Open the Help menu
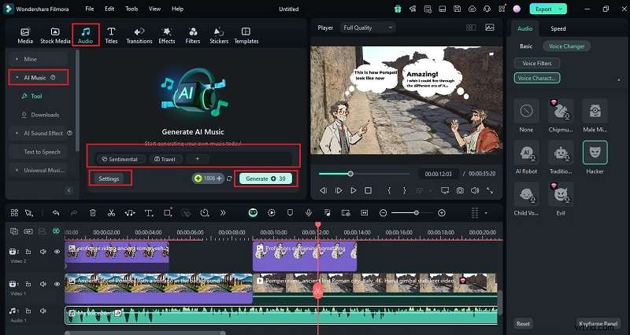This screenshot has height=335, width=630. point(178,9)
